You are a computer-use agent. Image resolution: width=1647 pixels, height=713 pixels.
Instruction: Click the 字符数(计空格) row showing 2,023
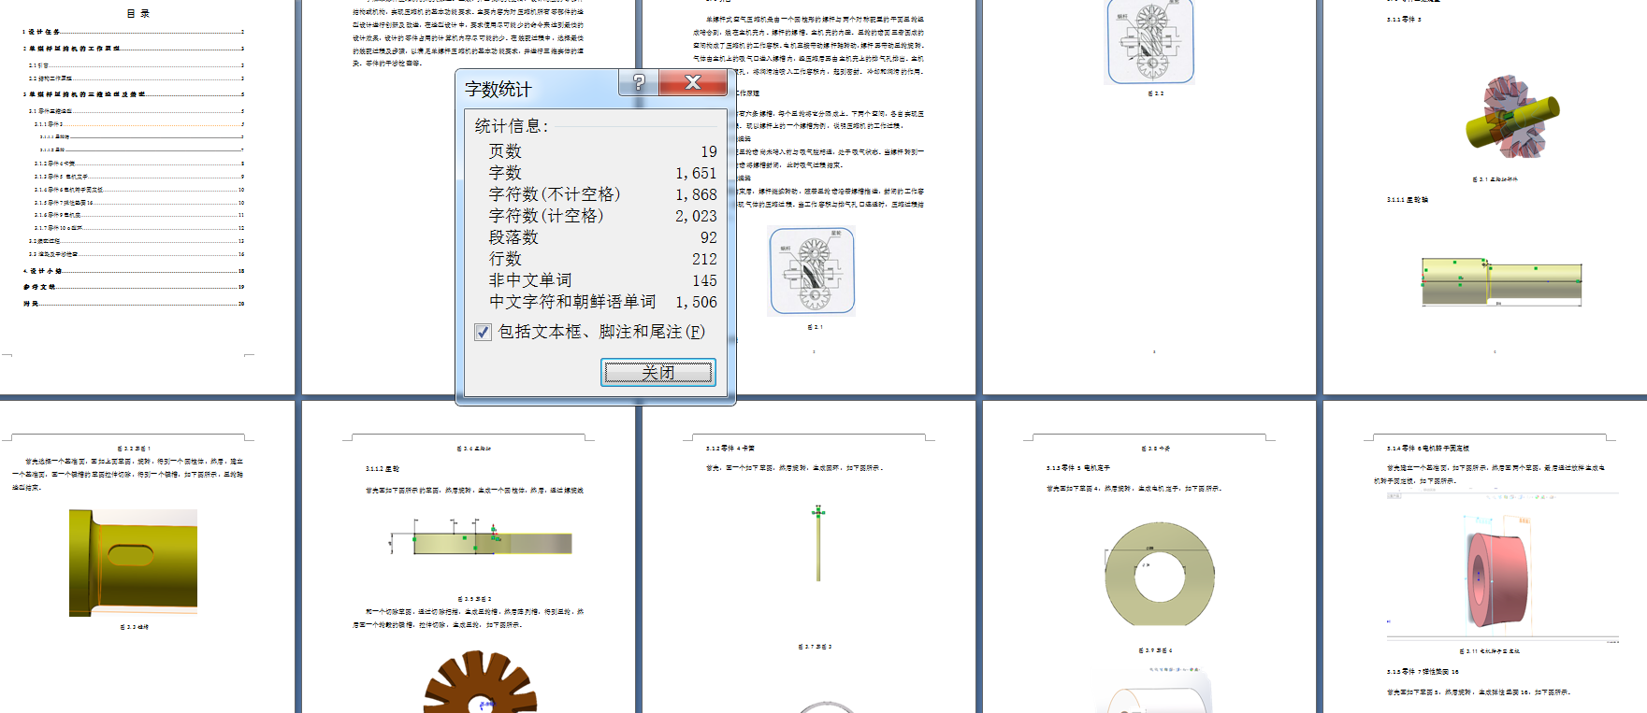602,216
